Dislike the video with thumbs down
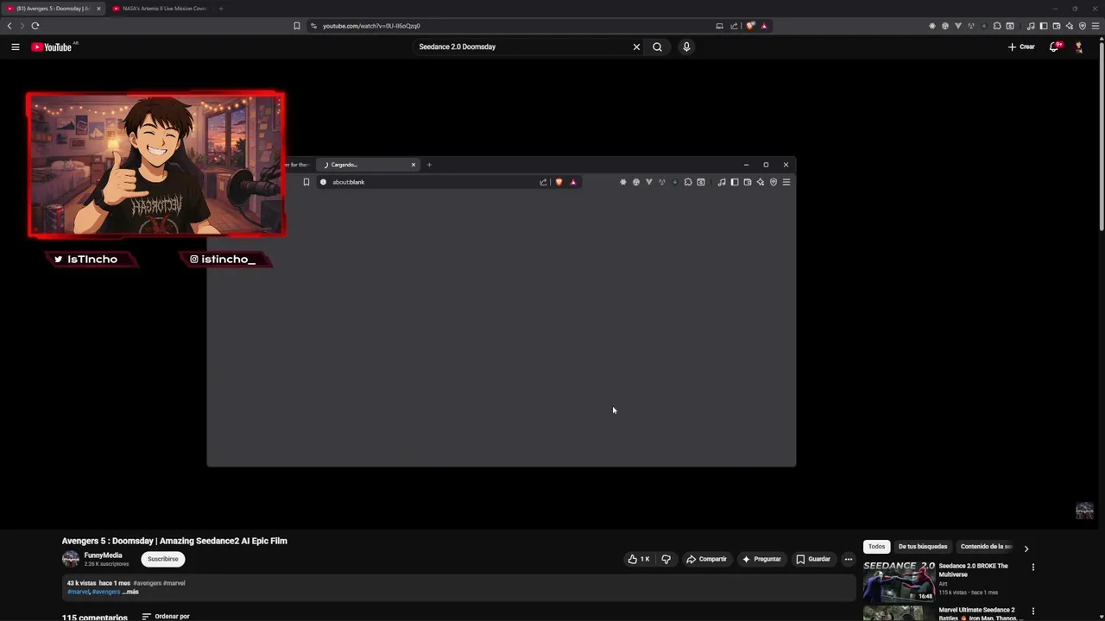This screenshot has height=621, width=1105. pyautogui.click(x=666, y=559)
